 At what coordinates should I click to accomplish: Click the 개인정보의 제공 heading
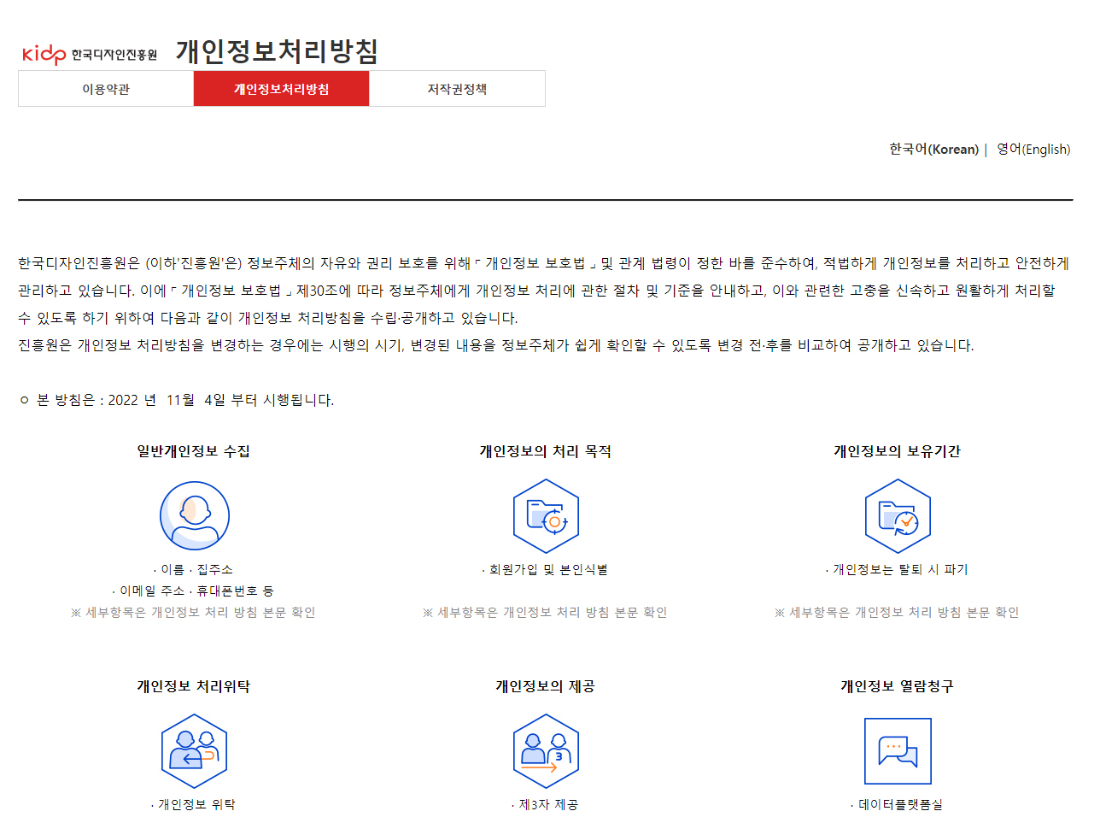click(x=546, y=686)
